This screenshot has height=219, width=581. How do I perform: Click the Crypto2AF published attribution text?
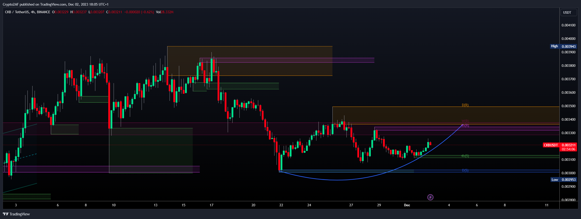tap(55, 4)
